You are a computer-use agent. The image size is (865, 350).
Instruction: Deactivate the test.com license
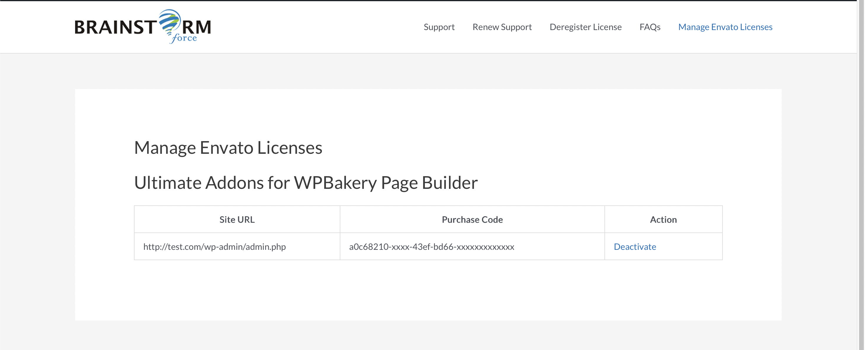tap(635, 247)
